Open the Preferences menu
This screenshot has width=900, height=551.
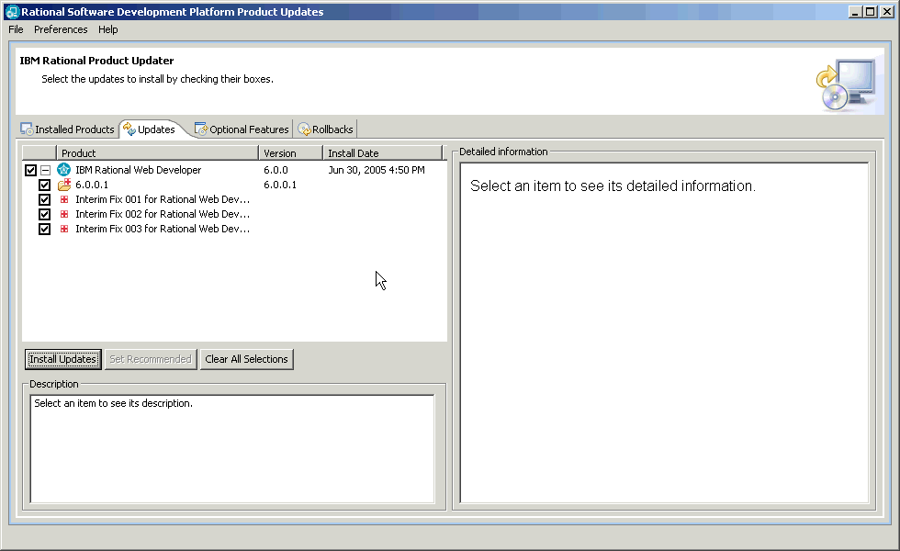click(61, 29)
